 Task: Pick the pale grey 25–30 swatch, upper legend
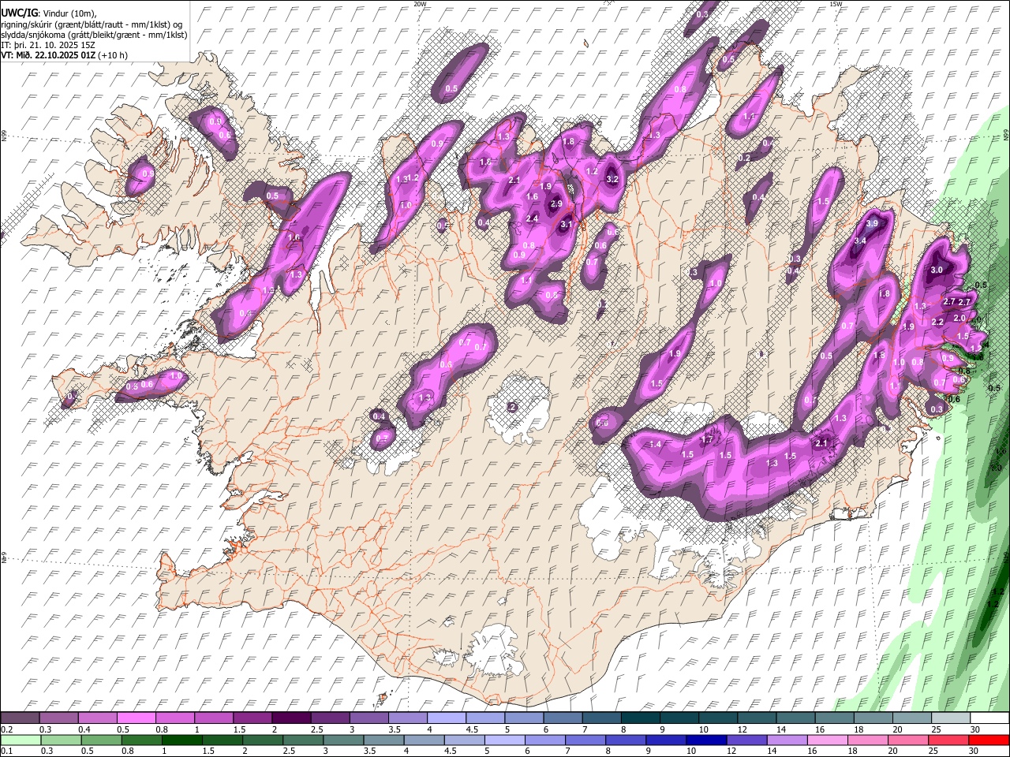click(952, 718)
